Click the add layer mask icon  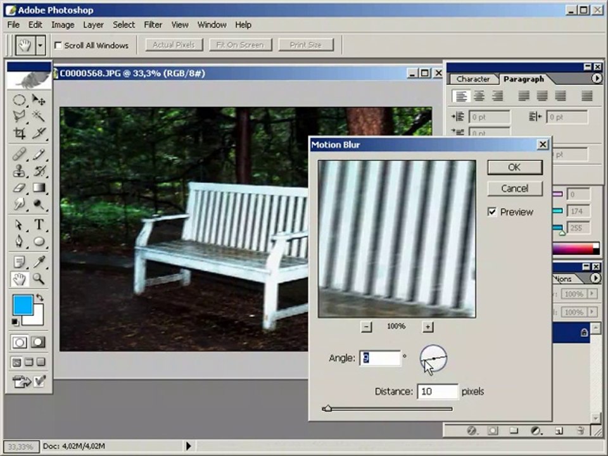pyautogui.click(x=493, y=431)
